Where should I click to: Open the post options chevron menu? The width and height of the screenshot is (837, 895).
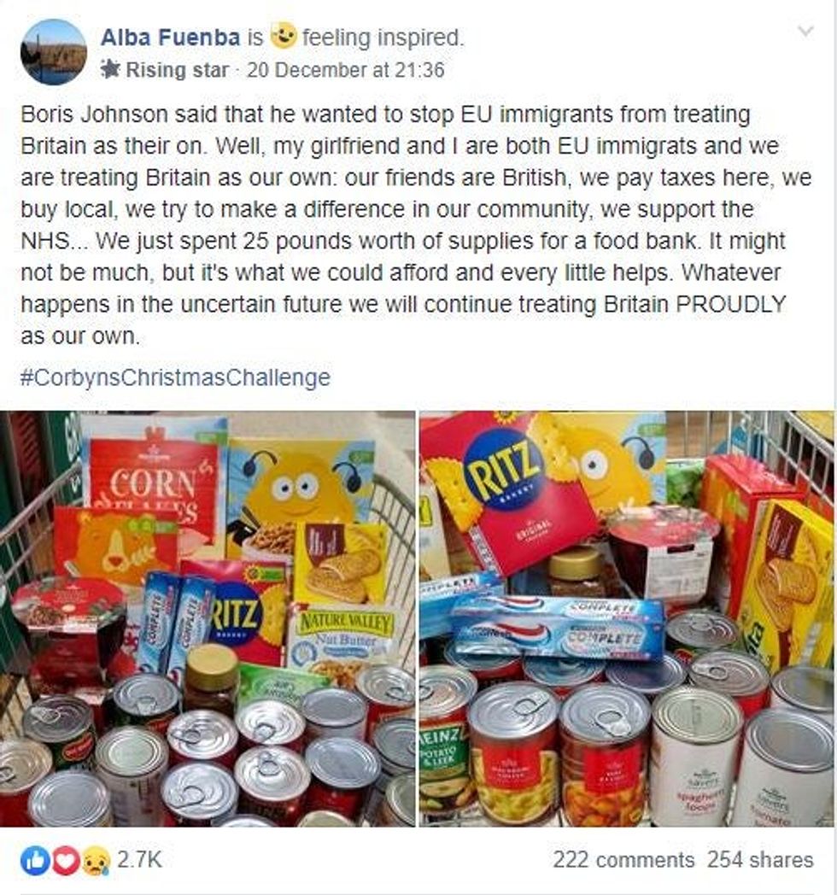click(805, 31)
